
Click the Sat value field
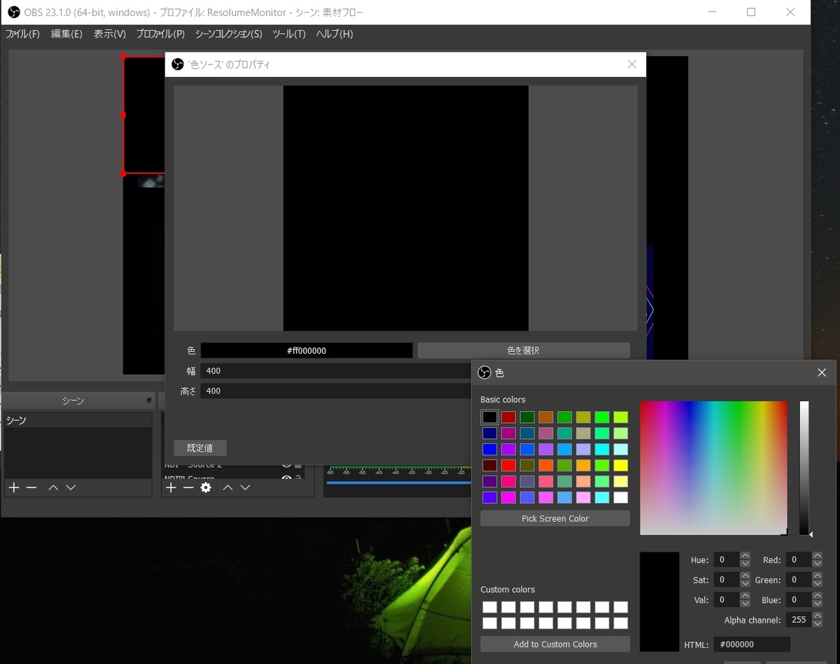(727, 580)
